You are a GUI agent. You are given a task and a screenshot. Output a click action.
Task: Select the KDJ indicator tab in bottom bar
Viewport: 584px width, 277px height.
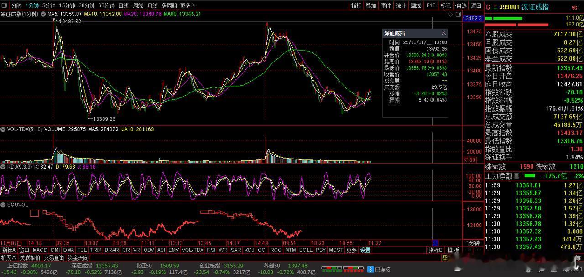(x=249, y=250)
